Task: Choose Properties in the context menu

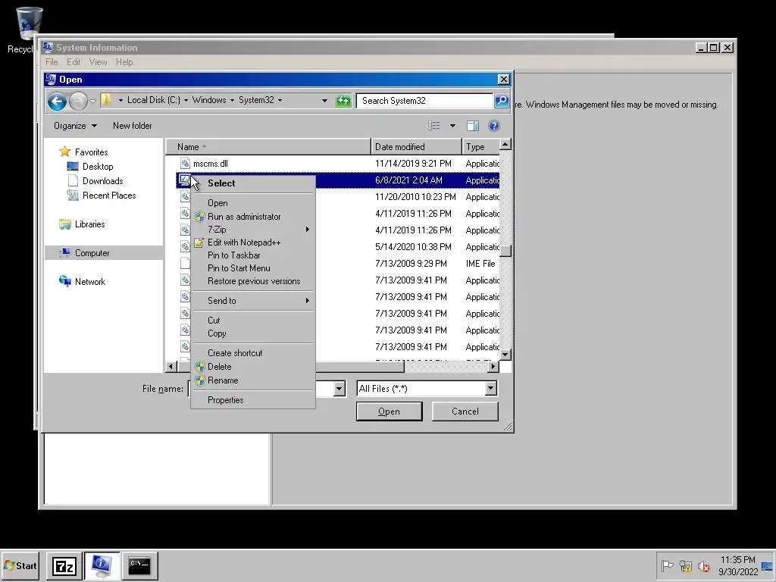Action: coord(253,400)
